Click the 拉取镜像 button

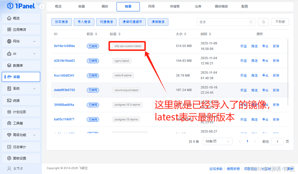61,22
